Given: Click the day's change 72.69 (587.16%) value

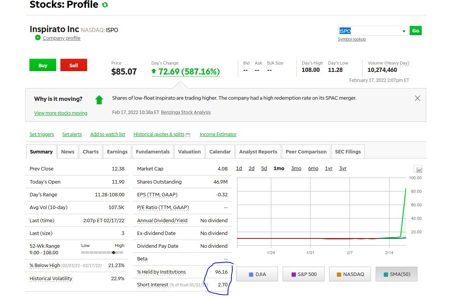Looking at the screenshot, I should click(x=186, y=72).
